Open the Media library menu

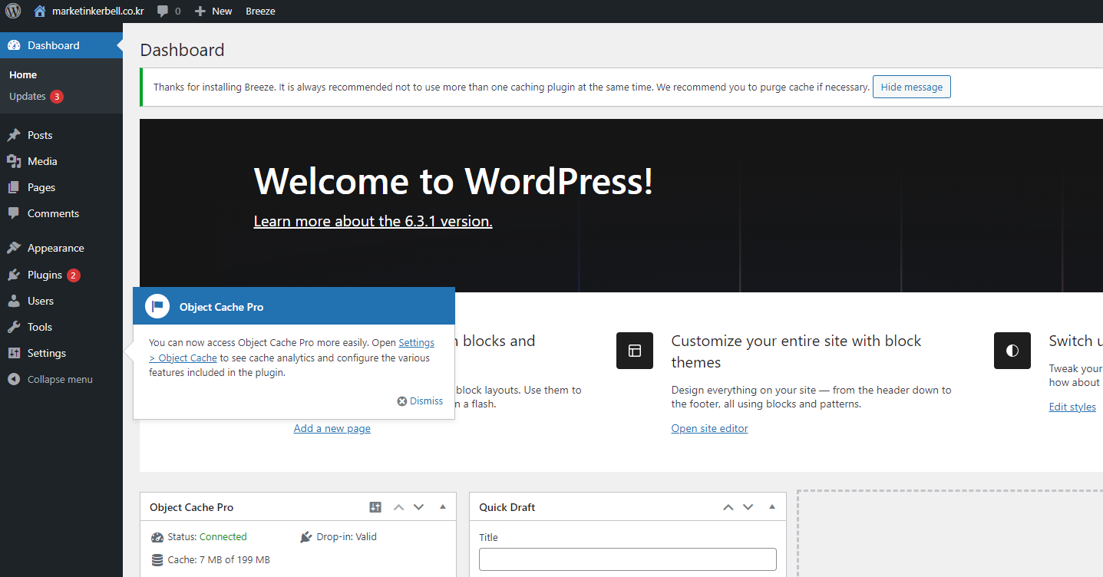[x=61, y=161]
